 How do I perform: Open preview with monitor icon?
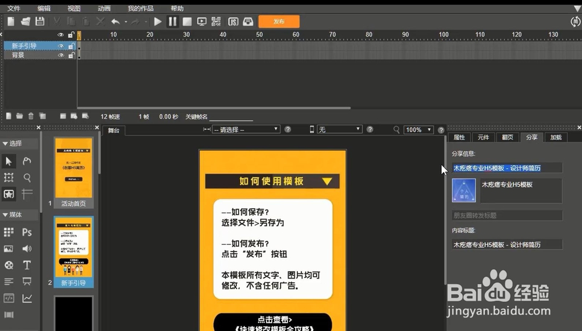click(201, 22)
